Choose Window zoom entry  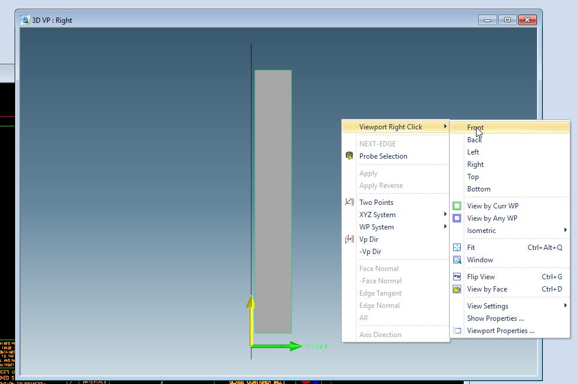(510, 259)
